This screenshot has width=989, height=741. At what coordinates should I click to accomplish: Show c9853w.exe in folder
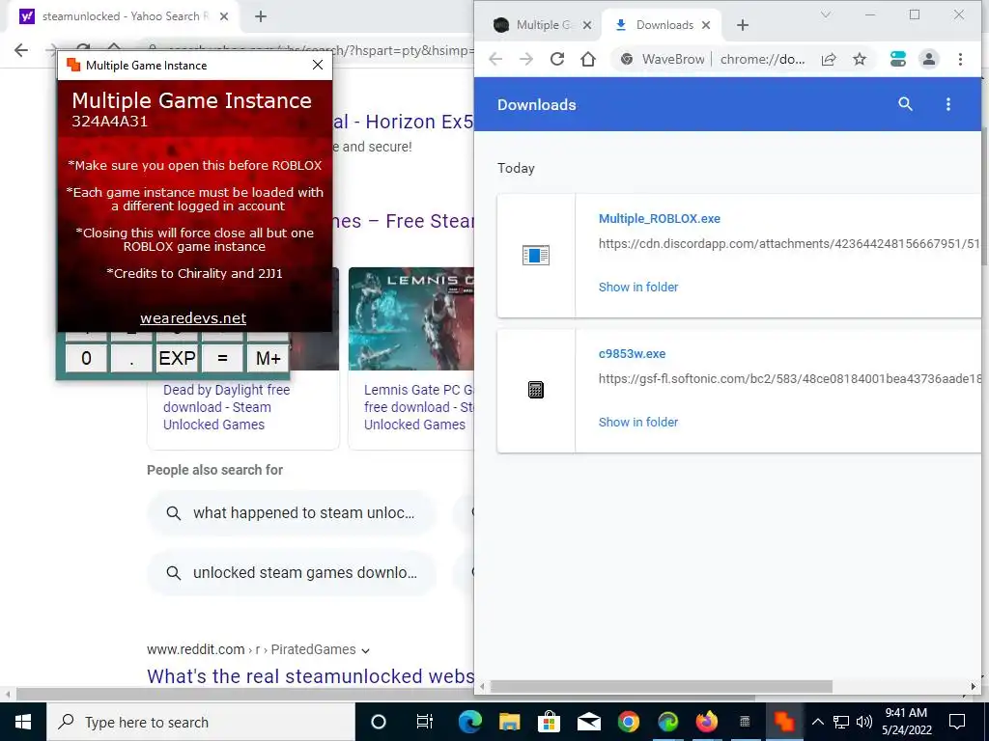[638, 423]
